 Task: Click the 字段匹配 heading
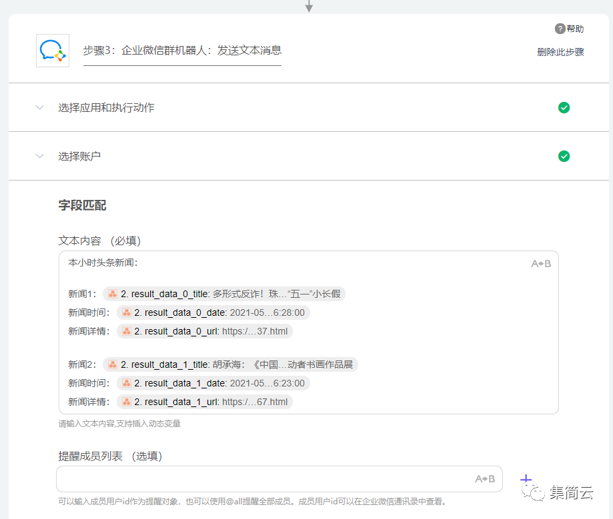point(83,205)
